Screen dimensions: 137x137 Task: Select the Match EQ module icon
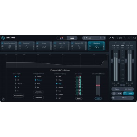point(61,47)
